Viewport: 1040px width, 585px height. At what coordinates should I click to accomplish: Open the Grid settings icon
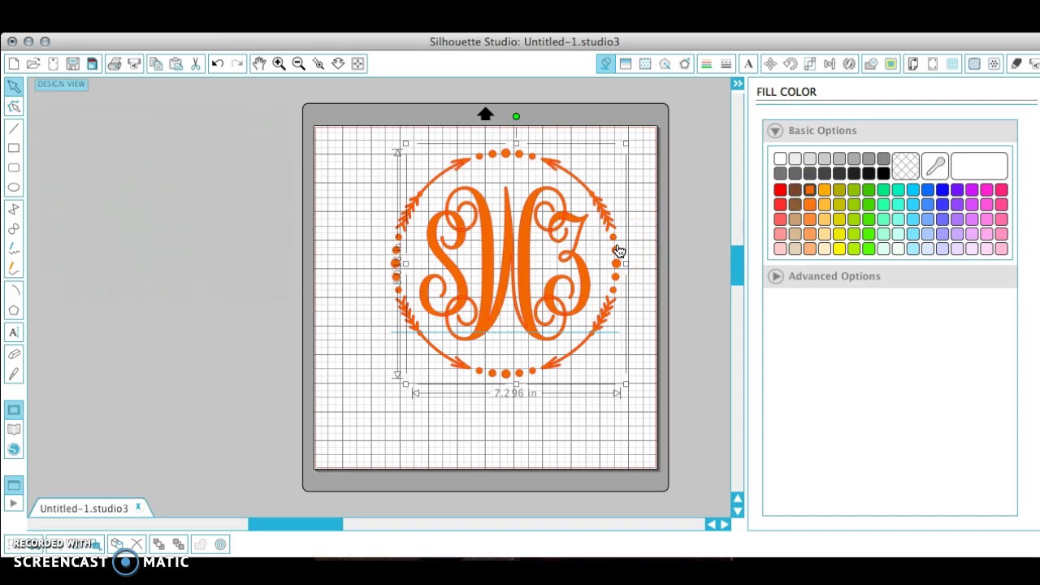click(953, 63)
